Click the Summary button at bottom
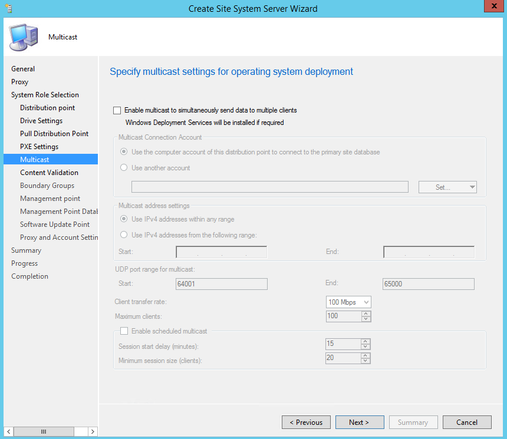This screenshot has width=507, height=439. 413,422
